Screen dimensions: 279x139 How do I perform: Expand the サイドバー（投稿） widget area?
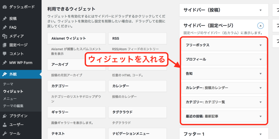260,10
